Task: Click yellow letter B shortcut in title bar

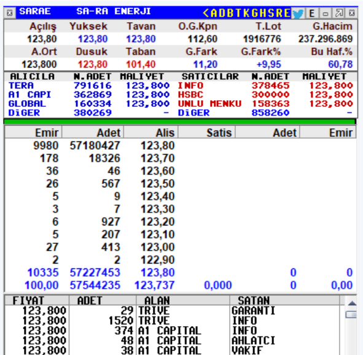Action: (230, 13)
